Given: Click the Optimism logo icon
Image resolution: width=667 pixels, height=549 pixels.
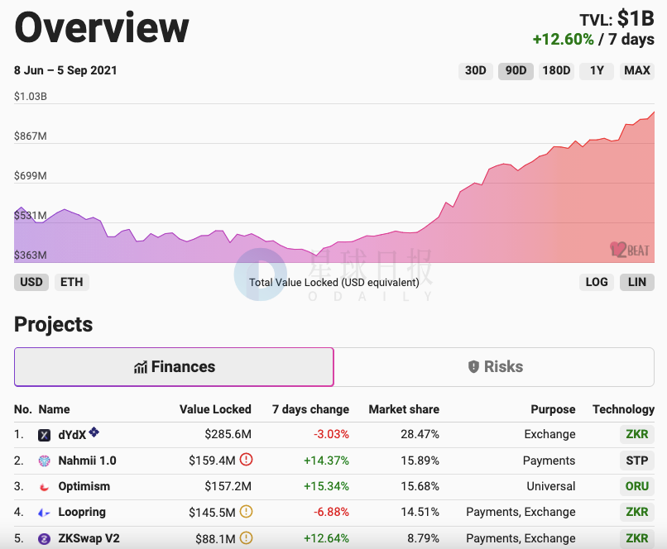Looking at the screenshot, I should coord(44,487).
